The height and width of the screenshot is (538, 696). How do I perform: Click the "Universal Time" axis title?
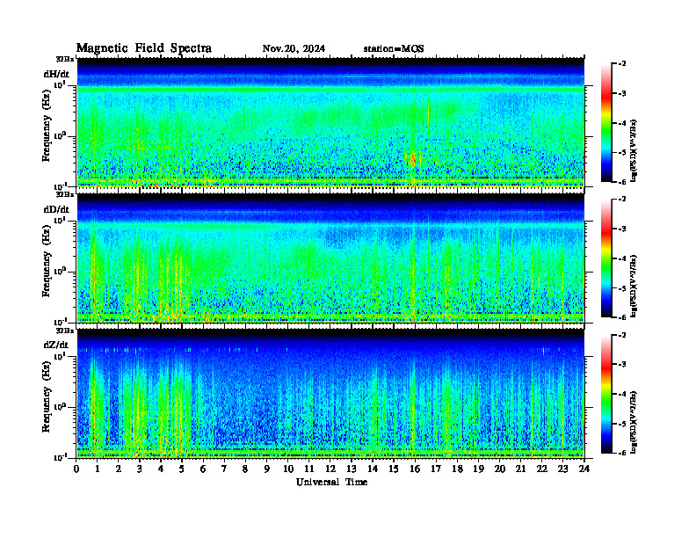tap(331, 482)
